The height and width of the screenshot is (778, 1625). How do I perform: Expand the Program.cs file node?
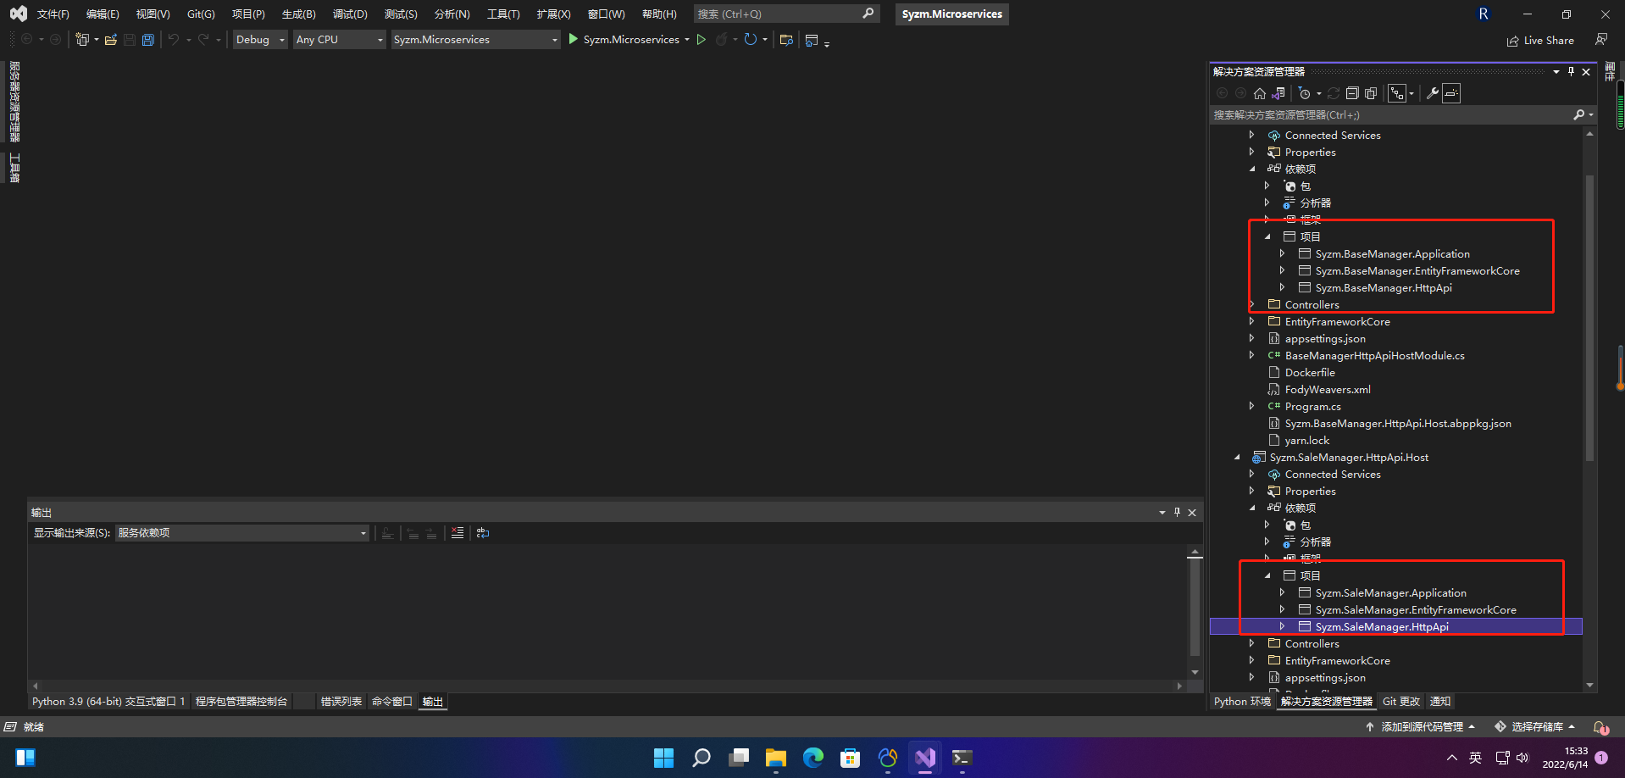(x=1251, y=406)
